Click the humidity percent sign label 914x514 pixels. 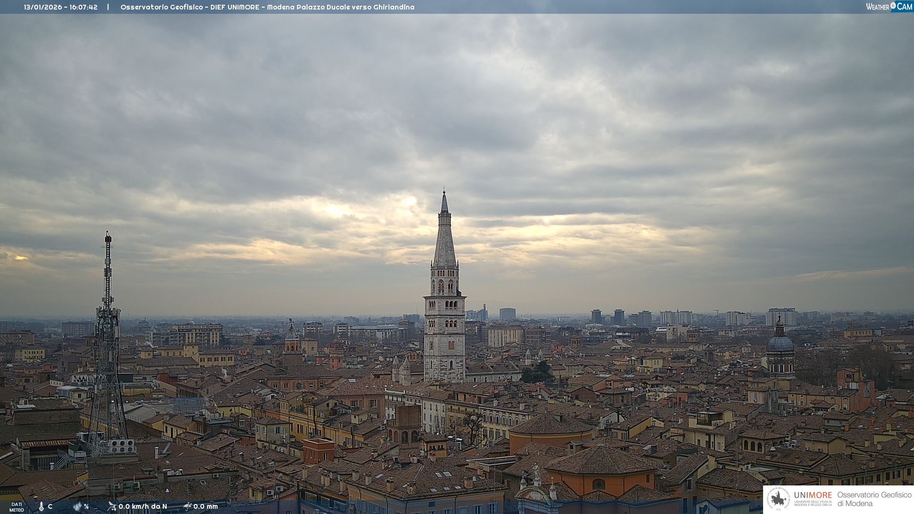pyautogui.click(x=86, y=506)
